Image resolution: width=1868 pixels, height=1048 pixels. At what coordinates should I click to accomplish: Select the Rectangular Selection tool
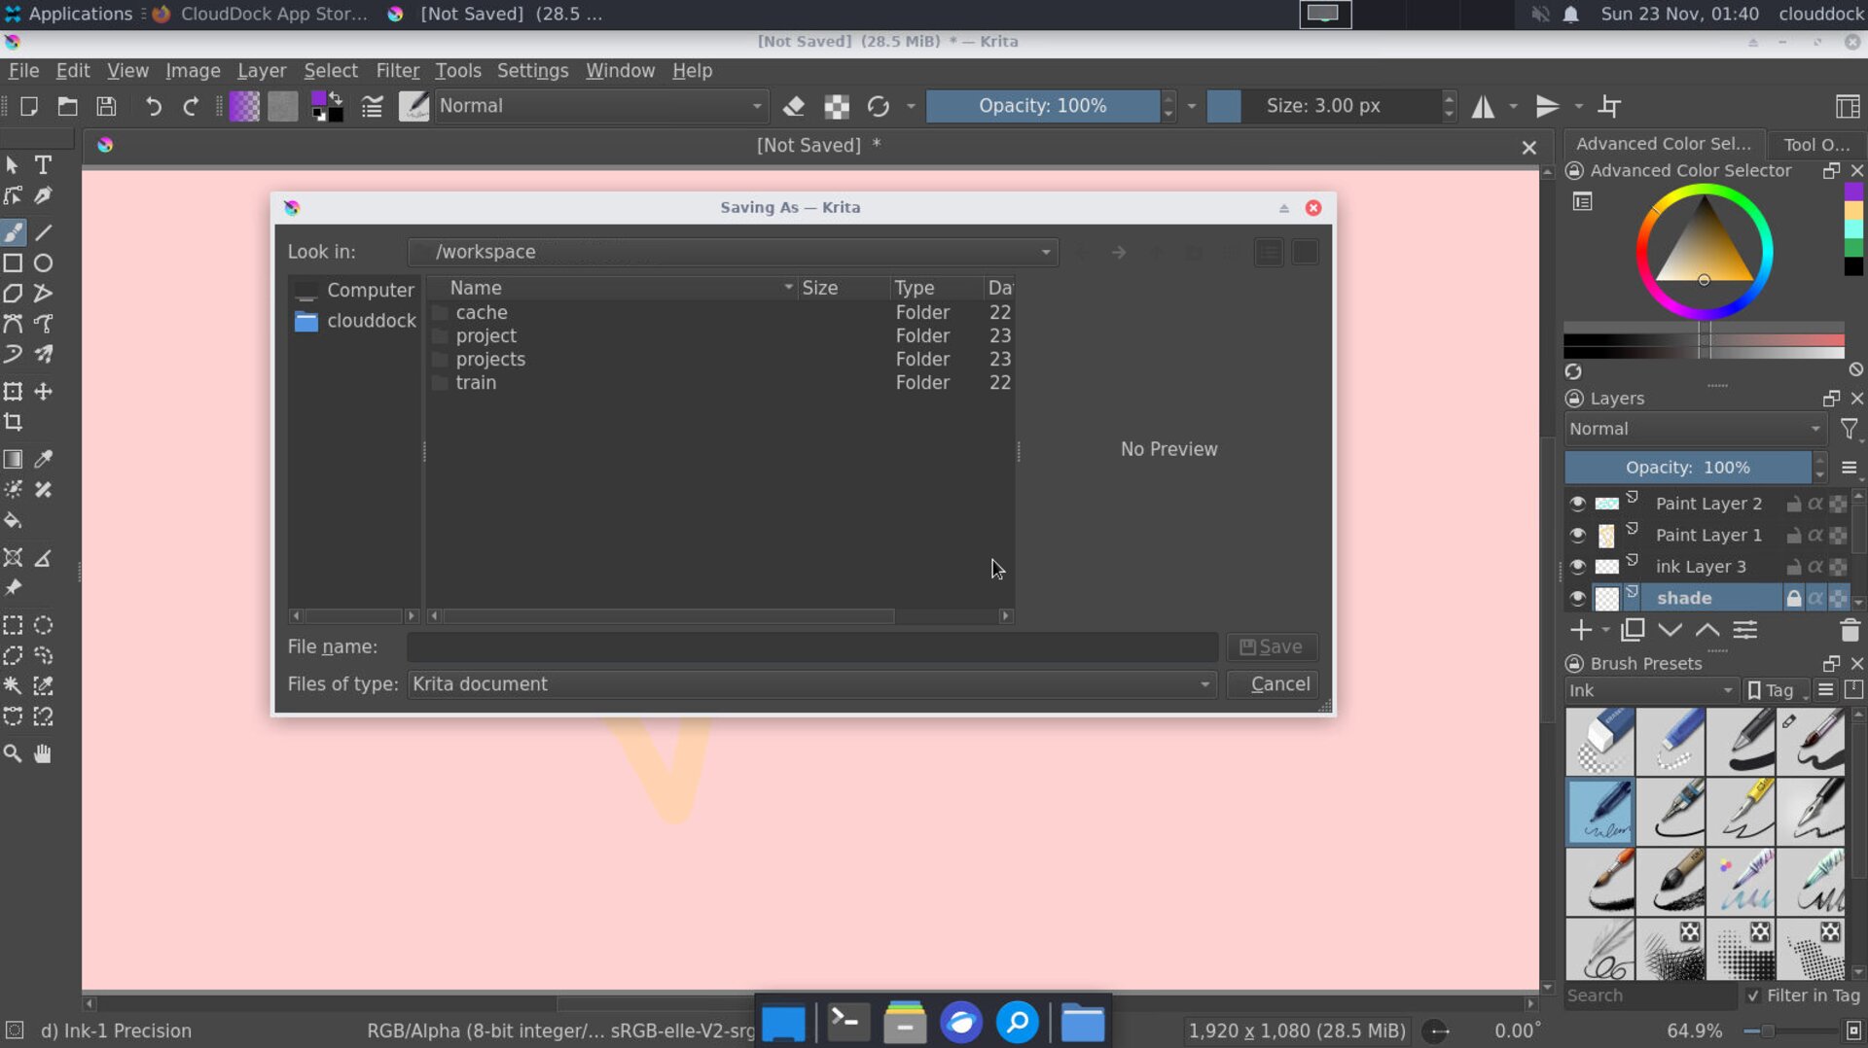click(13, 625)
